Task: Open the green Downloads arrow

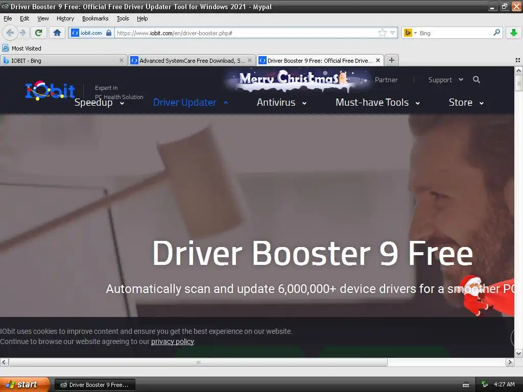Action: [x=514, y=33]
